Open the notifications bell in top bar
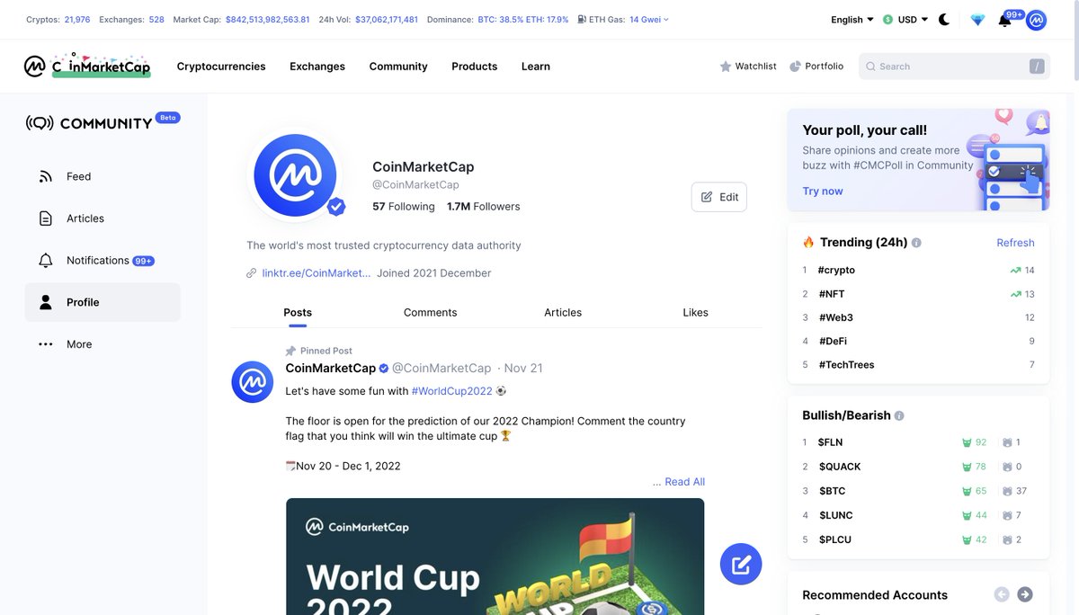The width and height of the screenshot is (1079, 615). pyautogui.click(x=1004, y=20)
